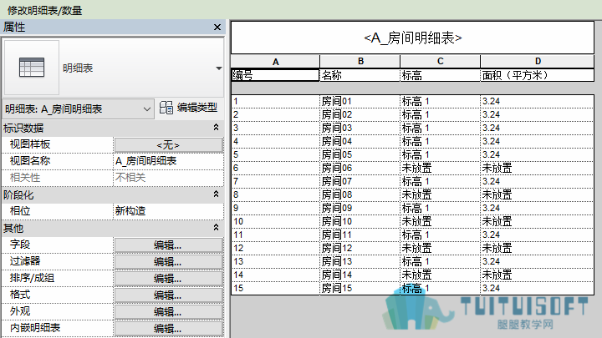Click the 3.24 area cell in row 9
The height and width of the screenshot is (338, 602).
point(537,208)
